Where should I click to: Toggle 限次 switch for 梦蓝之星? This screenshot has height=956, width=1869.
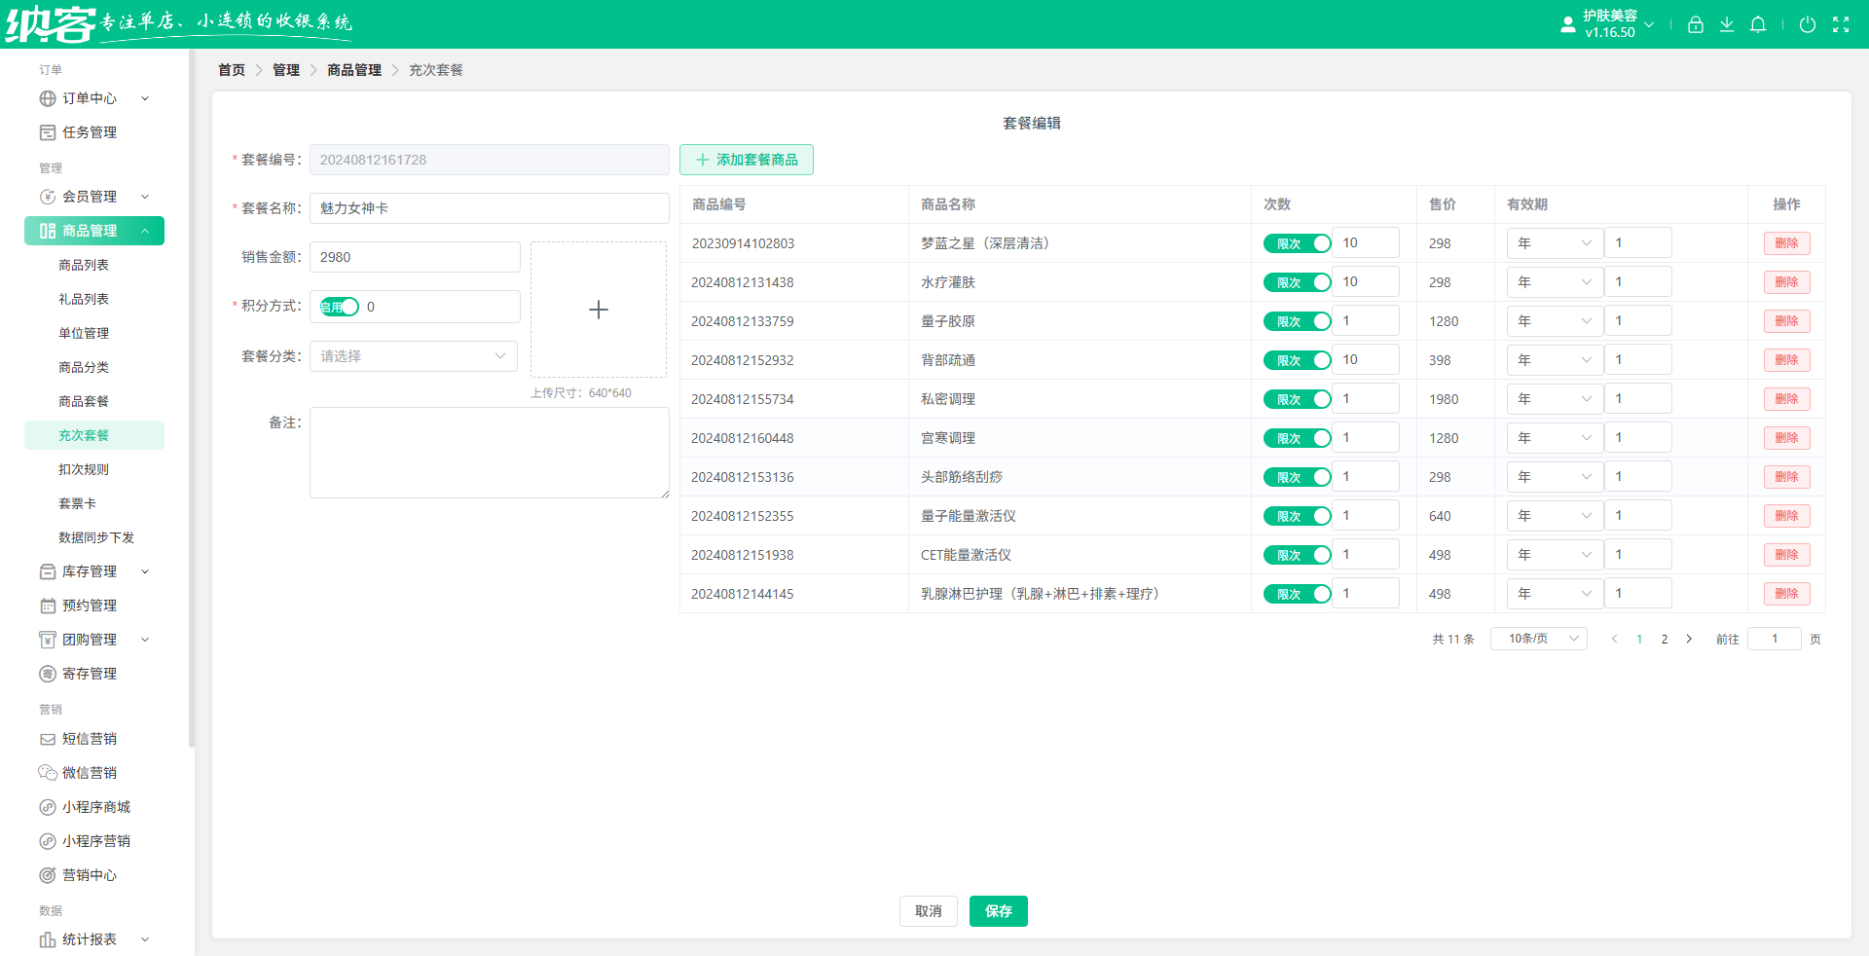[x=1297, y=243]
